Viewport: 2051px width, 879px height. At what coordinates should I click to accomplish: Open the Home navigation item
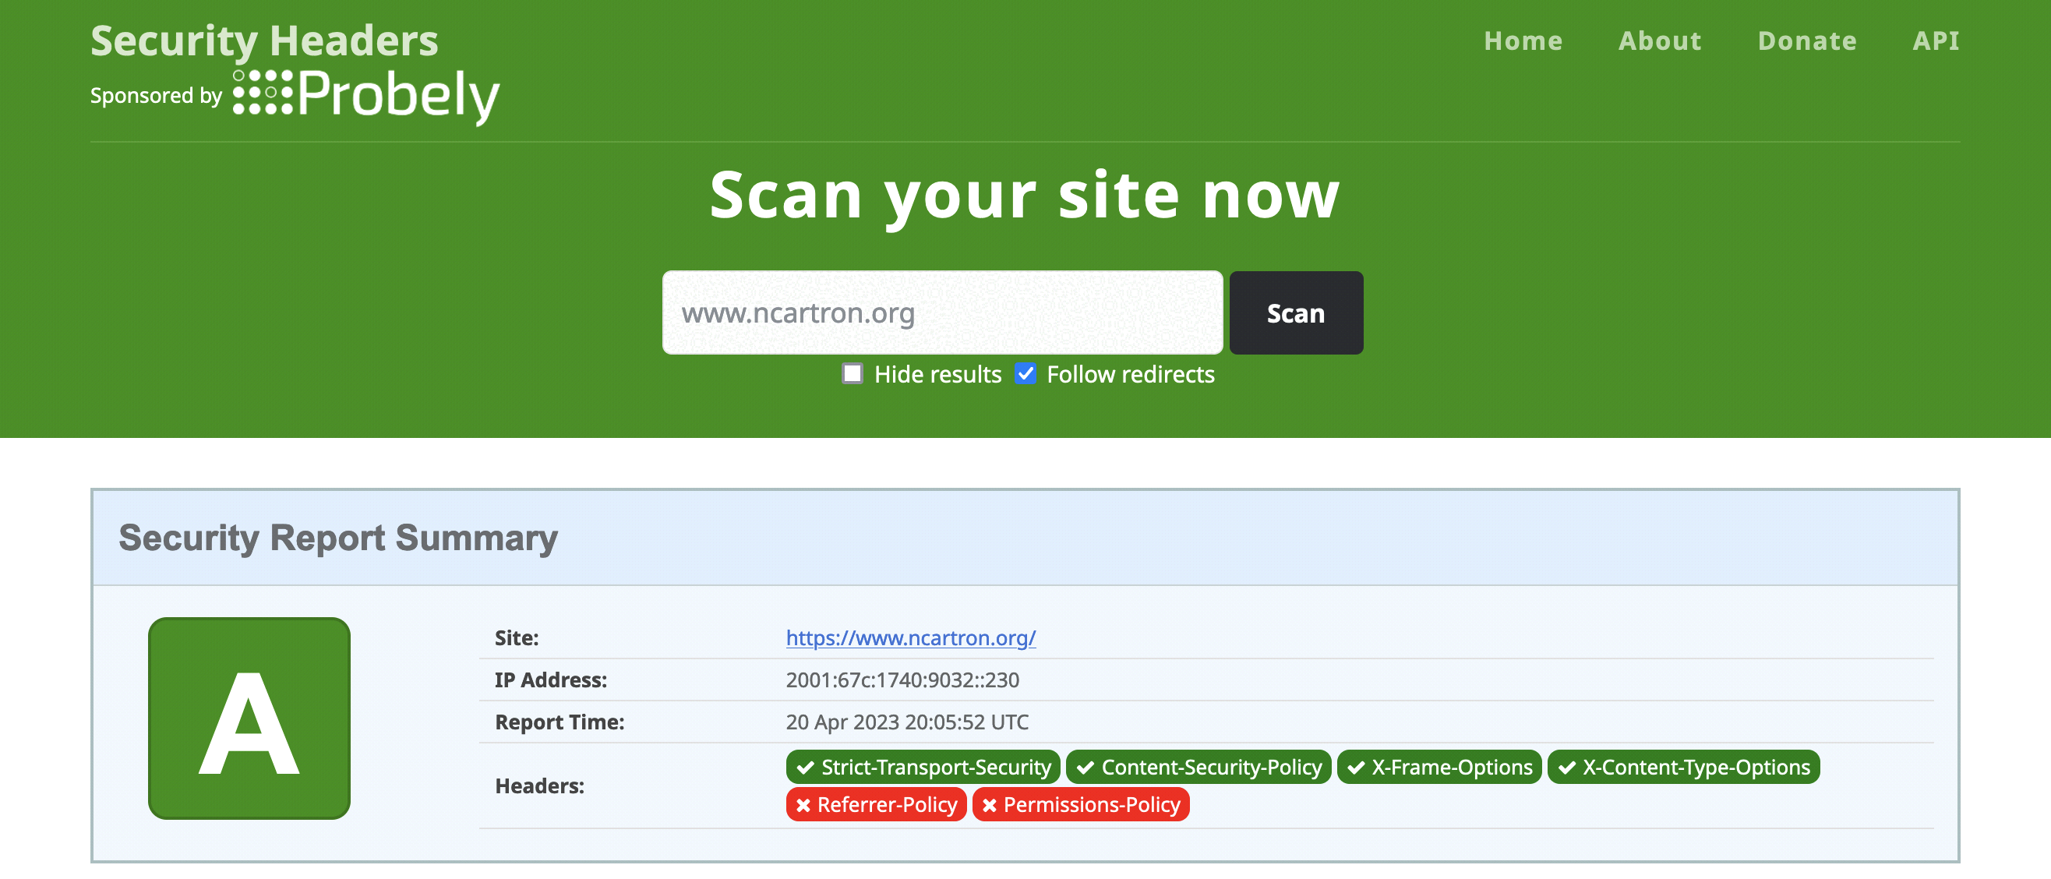tap(1523, 41)
